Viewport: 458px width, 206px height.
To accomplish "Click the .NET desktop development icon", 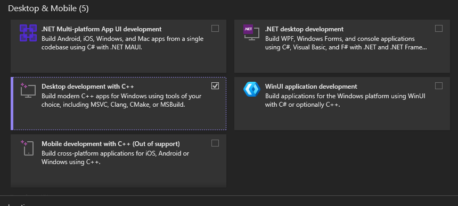I will click(x=251, y=32).
